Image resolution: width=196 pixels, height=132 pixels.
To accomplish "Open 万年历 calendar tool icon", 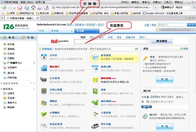I will pyautogui.click(x=44, y=57).
